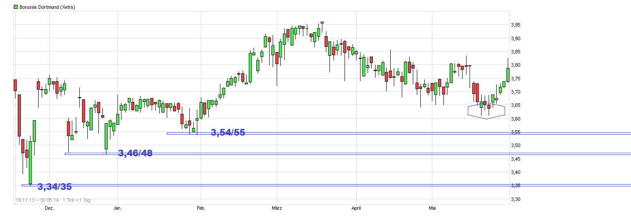Image resolution: width=631 pixels, height=223 pixels.
Task: Click the 3,80 price axis label
Action: point(517,65)
